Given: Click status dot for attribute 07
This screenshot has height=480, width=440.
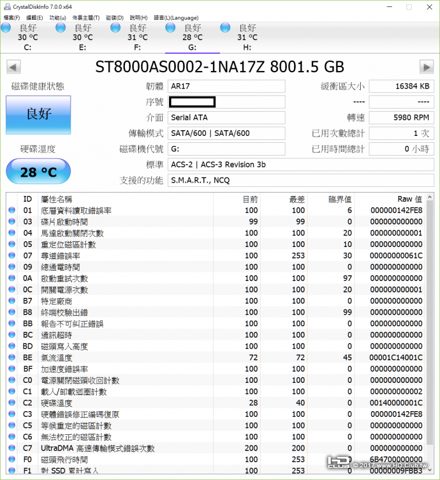Looking at the screenshot, I should tap(12, 255).
